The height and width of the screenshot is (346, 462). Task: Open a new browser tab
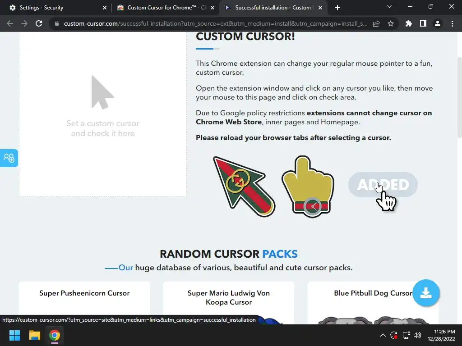pos(337,8)
